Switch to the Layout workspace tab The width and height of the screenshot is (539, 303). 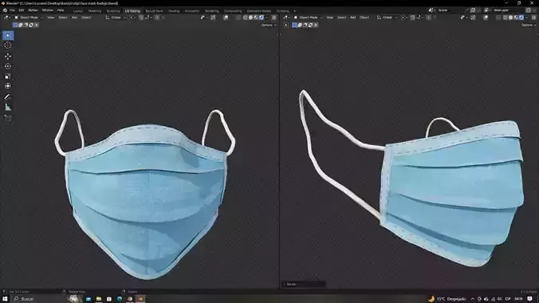78,11
